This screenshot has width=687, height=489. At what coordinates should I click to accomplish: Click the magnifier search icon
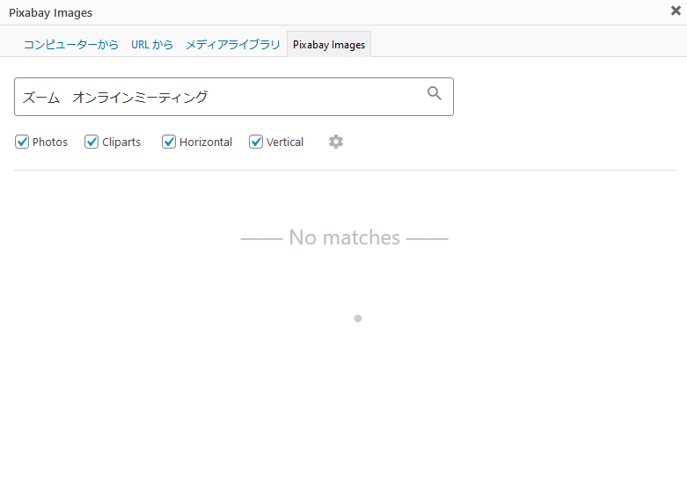click(x=435, y=94)
